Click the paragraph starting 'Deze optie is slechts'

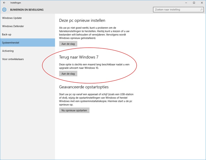[94, 66]
